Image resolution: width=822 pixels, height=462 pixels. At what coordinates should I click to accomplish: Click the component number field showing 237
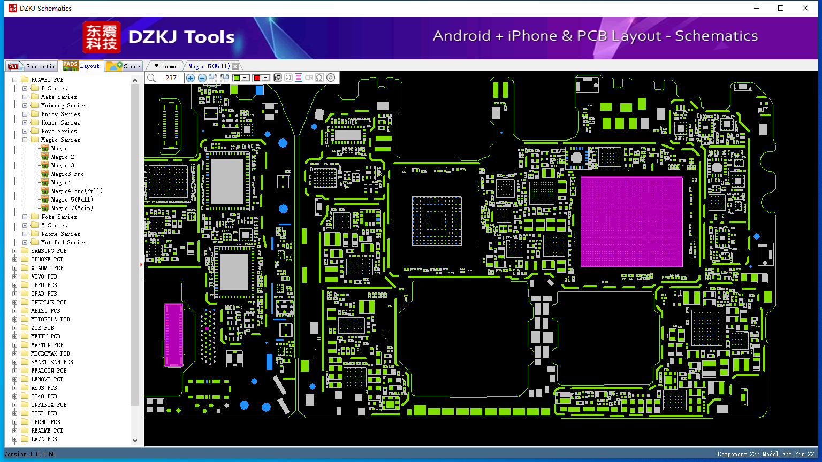pyautogui.click(x=171, y=78)
